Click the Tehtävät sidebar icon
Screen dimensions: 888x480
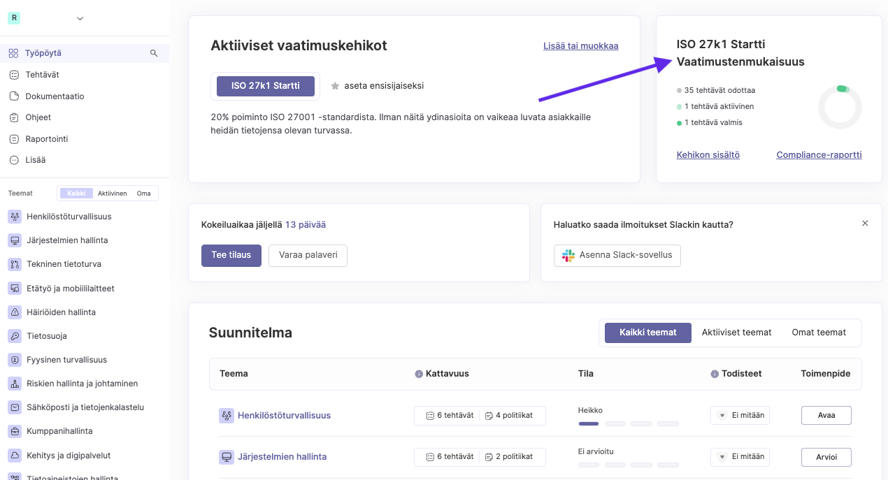click(x=13, y=75)
